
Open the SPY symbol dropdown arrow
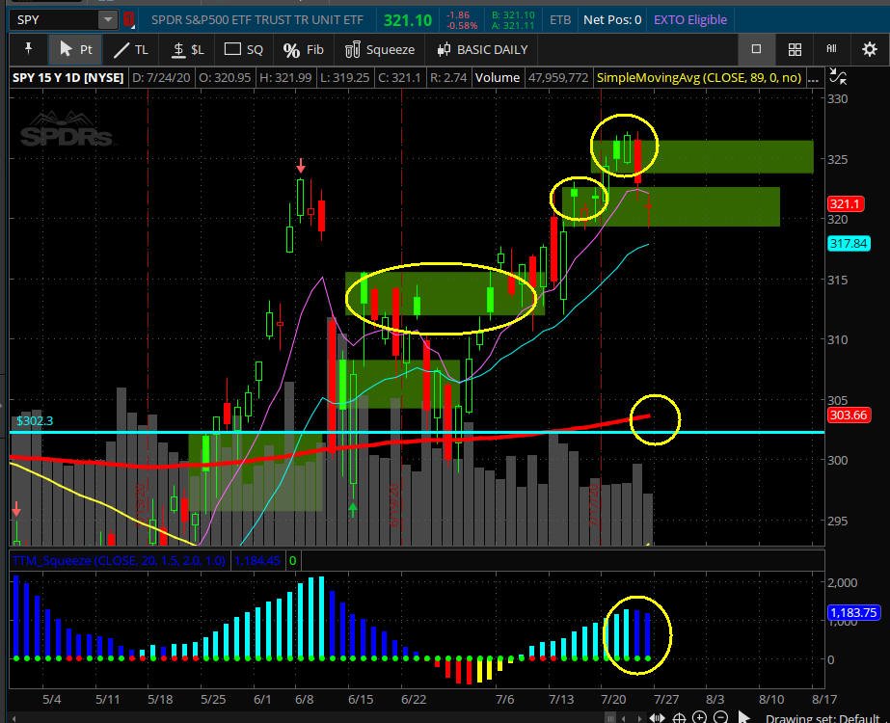tap(107, 19)
